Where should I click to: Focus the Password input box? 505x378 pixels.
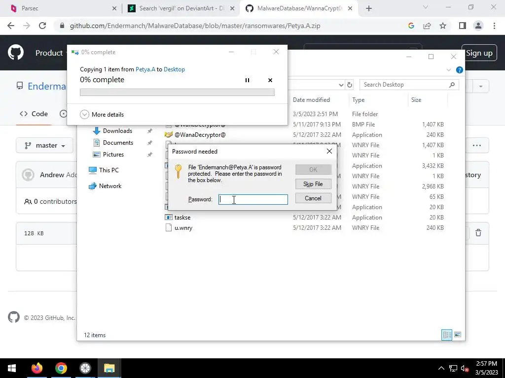[253, 199]
